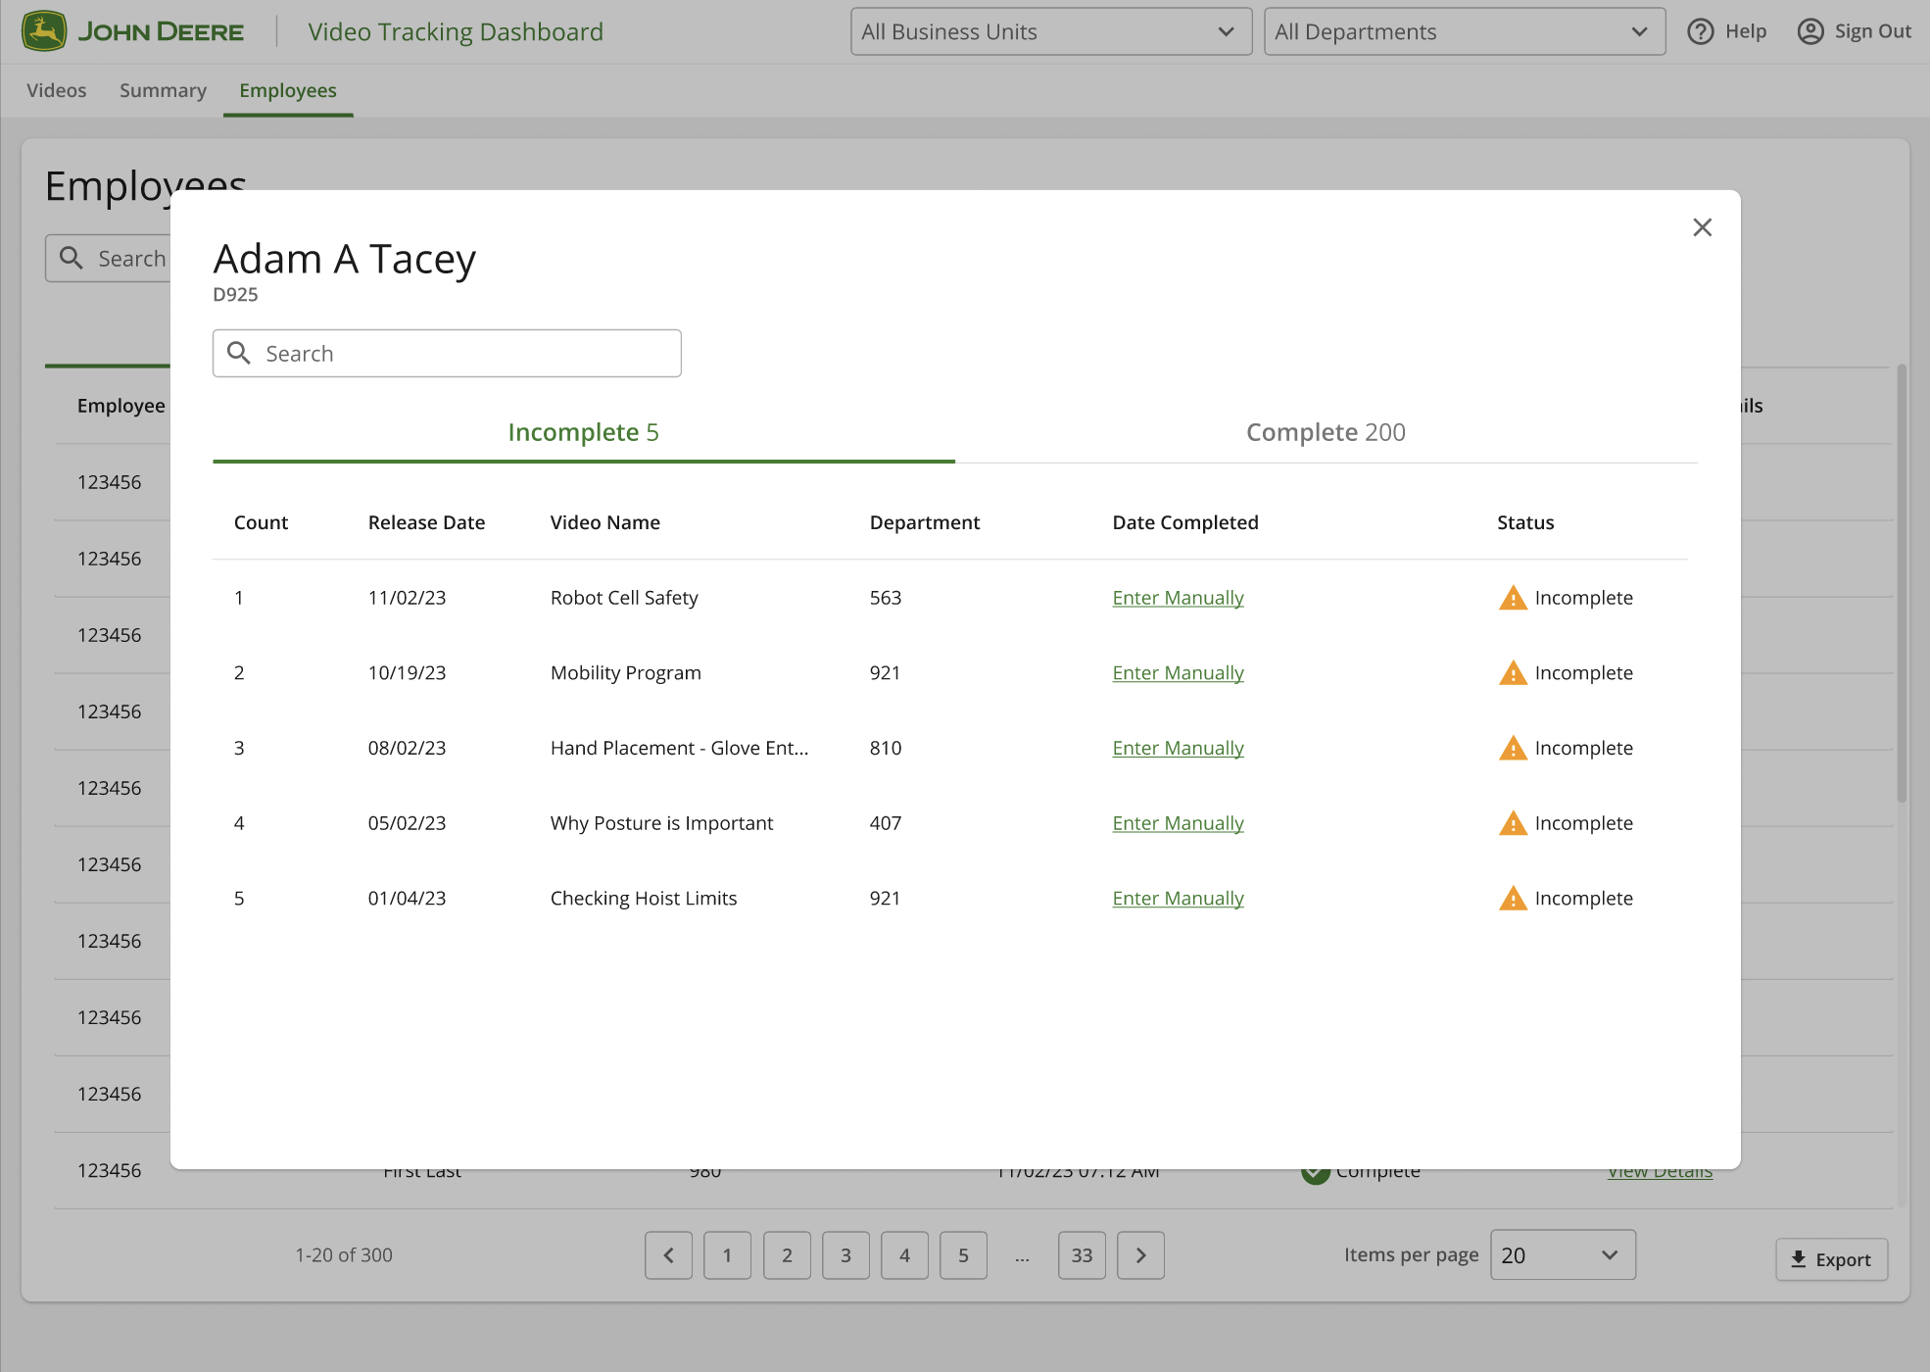This screenshot has height=1372, width=1930.
Task: Click the Video Name column header
Action: [x=605, y=522]
